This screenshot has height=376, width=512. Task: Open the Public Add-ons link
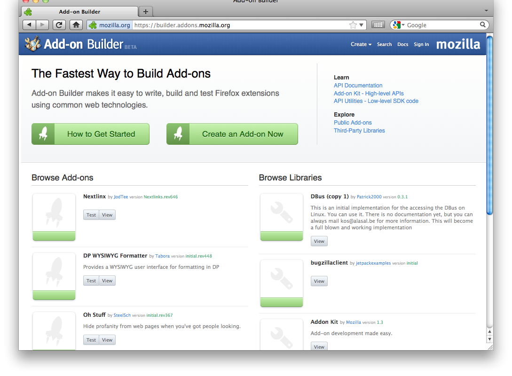[353, 123]
